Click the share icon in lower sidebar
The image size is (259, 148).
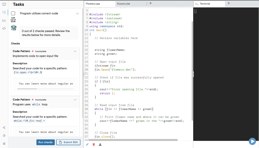[4, 128]
